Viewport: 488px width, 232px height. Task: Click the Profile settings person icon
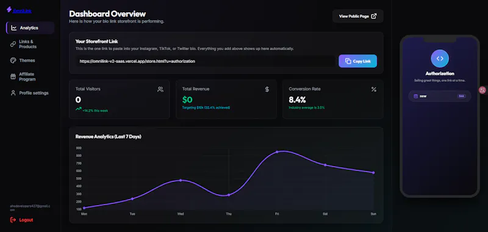(13, 93)
